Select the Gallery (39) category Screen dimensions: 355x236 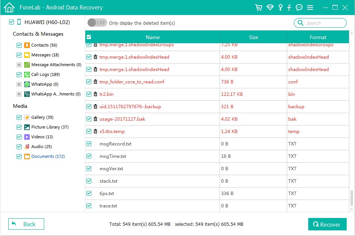click(42, 117)
